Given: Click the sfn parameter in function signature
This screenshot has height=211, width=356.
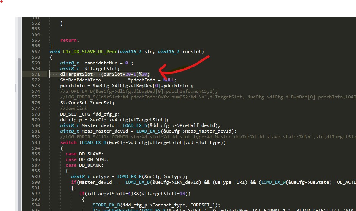Looking at the screenshot, I should pos(149,52).
